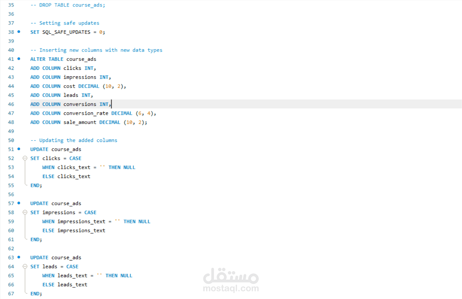
Task: Click 'UPDATE course_ads' on line 63
Action: (56, 257)
